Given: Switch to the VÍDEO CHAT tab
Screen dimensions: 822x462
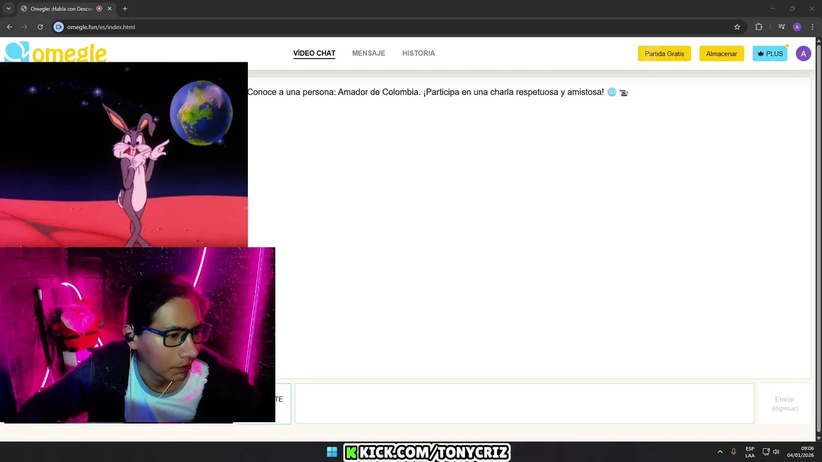Looking at the screenshot, I should click(314, 53).
